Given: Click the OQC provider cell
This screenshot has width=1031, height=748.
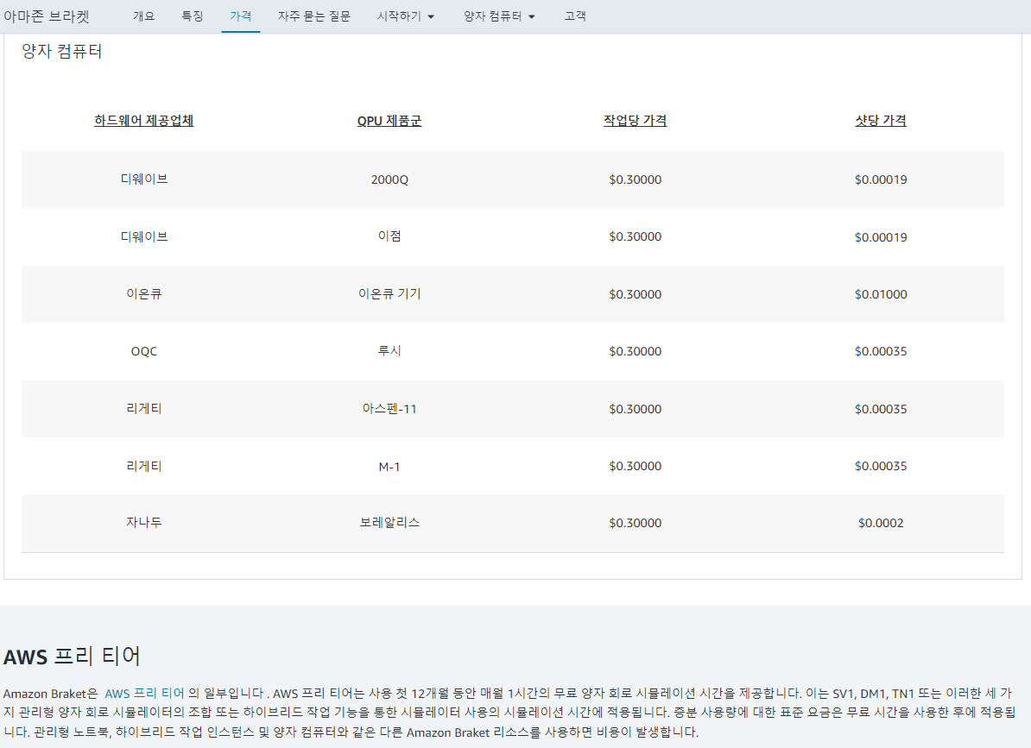Looking at the screenshot, I should (x=144, y=351).
